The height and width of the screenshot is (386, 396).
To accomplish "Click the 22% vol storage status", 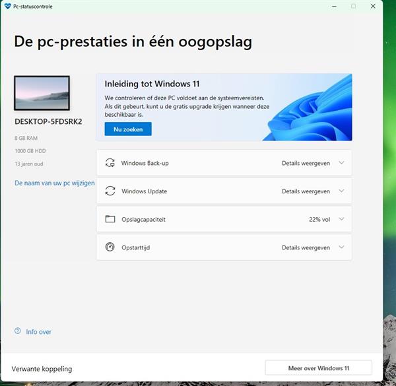I will pos(319,219).
